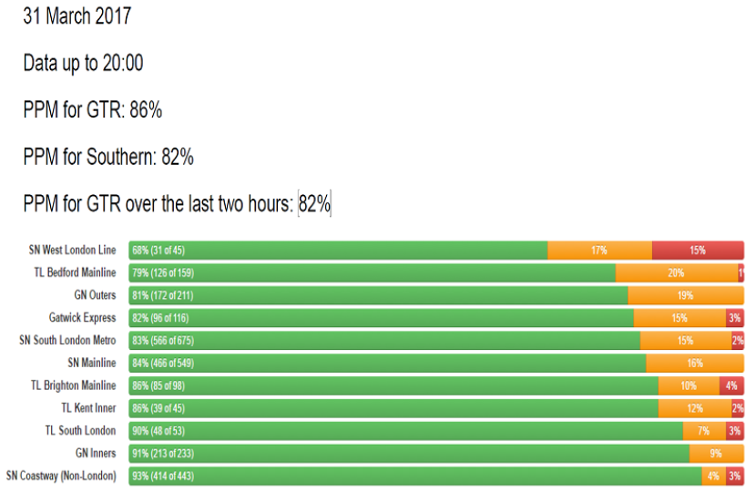Select the orange 20% segment of TL Bedford Mainline
The height and width of the screenshot is (492, 756).
pos(677,272)
